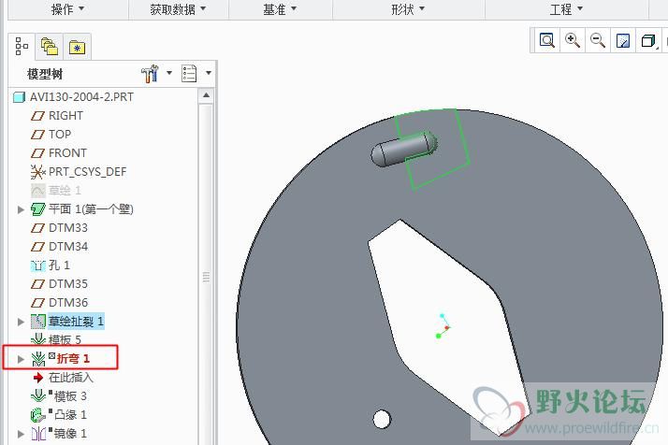Select the DTM35 datum plane
The width and height of the screenshot is (668, 445).
point(68,284)
